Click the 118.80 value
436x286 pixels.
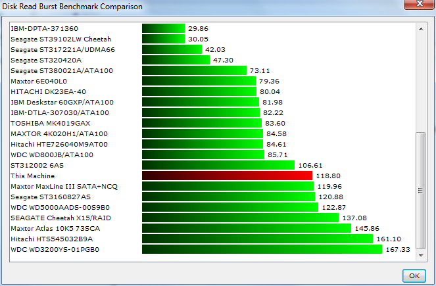[x=328, y=176]
